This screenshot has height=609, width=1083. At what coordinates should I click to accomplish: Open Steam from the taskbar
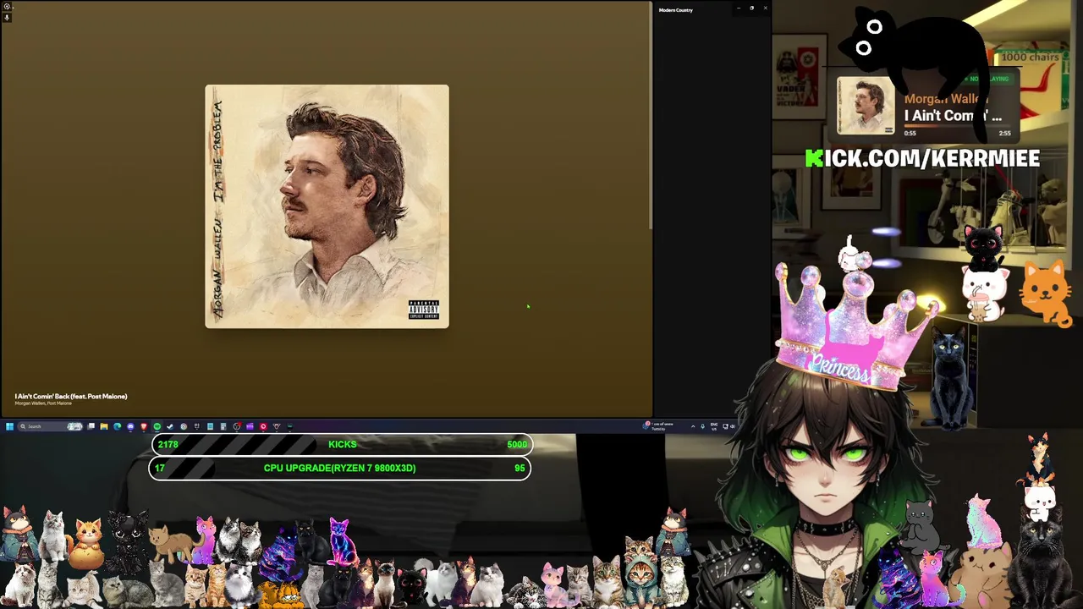click(169, 426)
